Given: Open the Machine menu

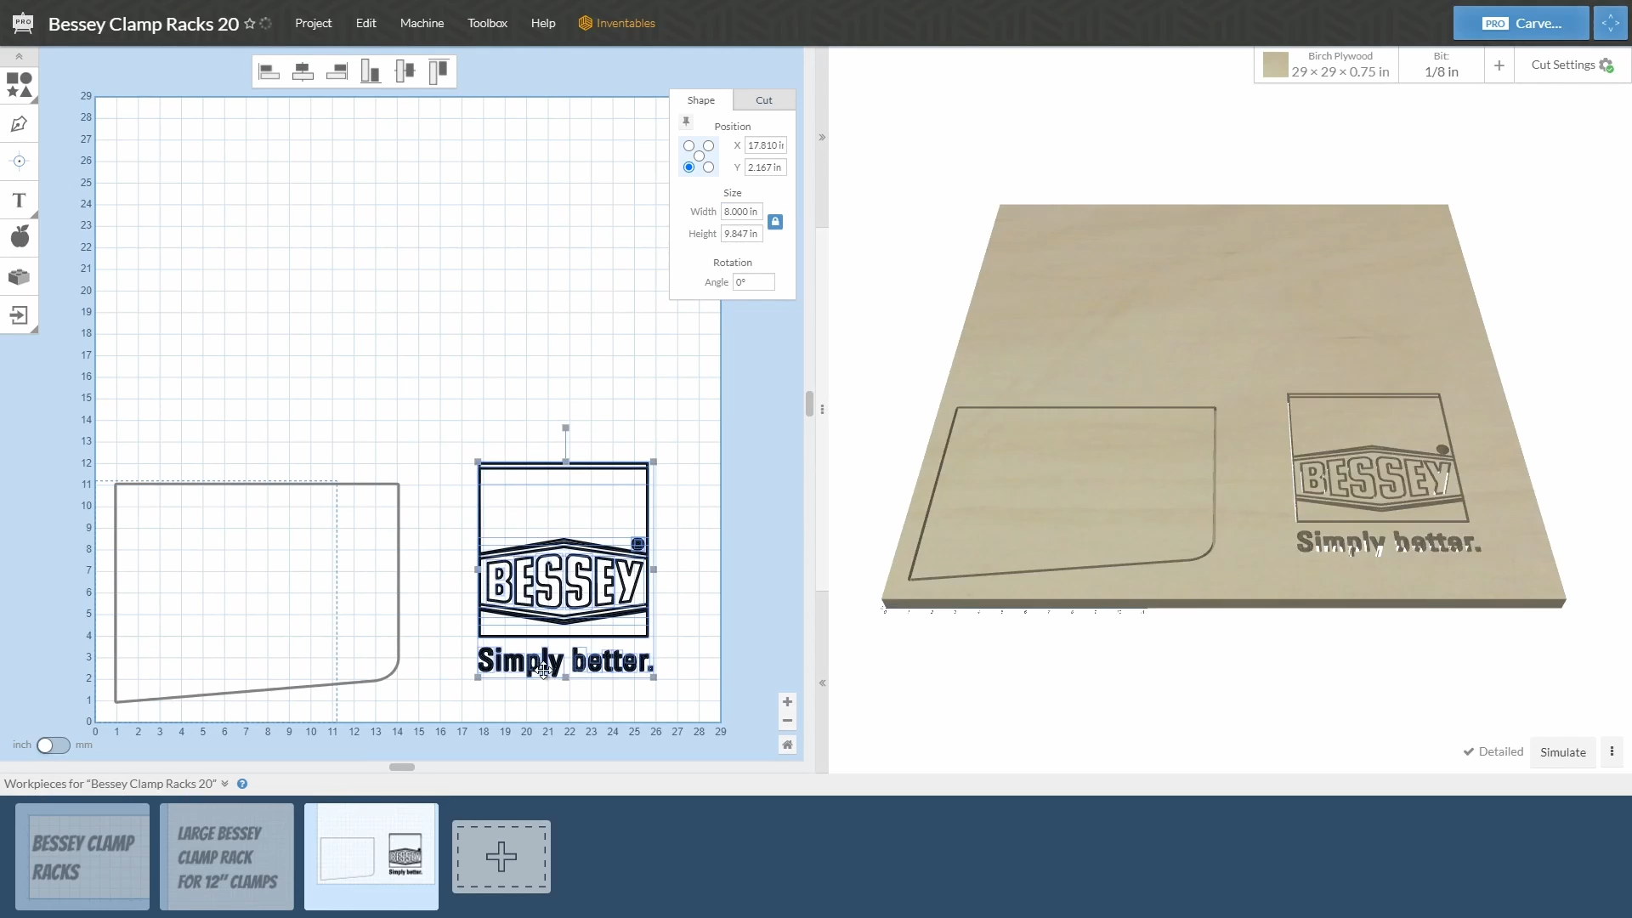Looking at the screenshot, I should tap(422, 22).
